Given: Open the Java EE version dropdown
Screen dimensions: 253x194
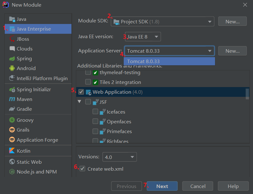Looking at the screenshot, I should point(143,37).
